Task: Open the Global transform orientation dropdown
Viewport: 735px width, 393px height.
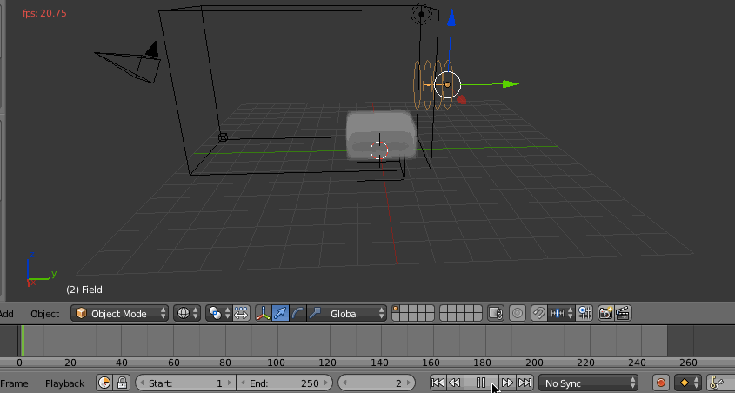Action: tap(355, 313)
